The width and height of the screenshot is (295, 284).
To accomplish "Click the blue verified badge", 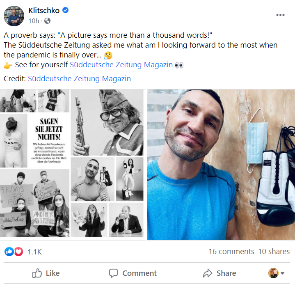I will (x=64, y=11).
